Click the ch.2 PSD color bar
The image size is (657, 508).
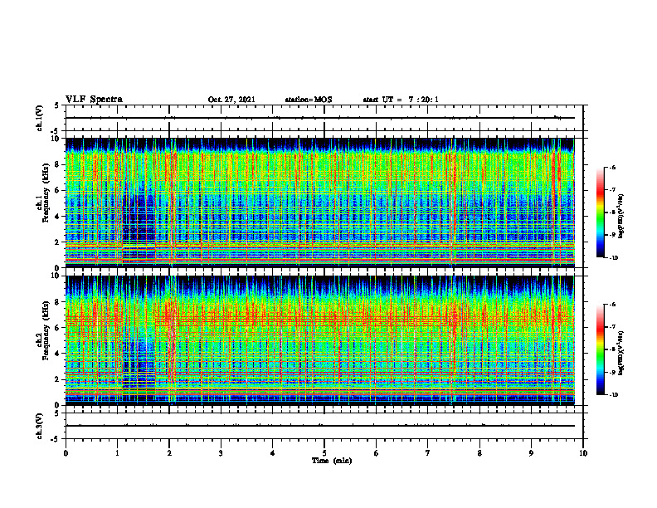coord(601,349)
